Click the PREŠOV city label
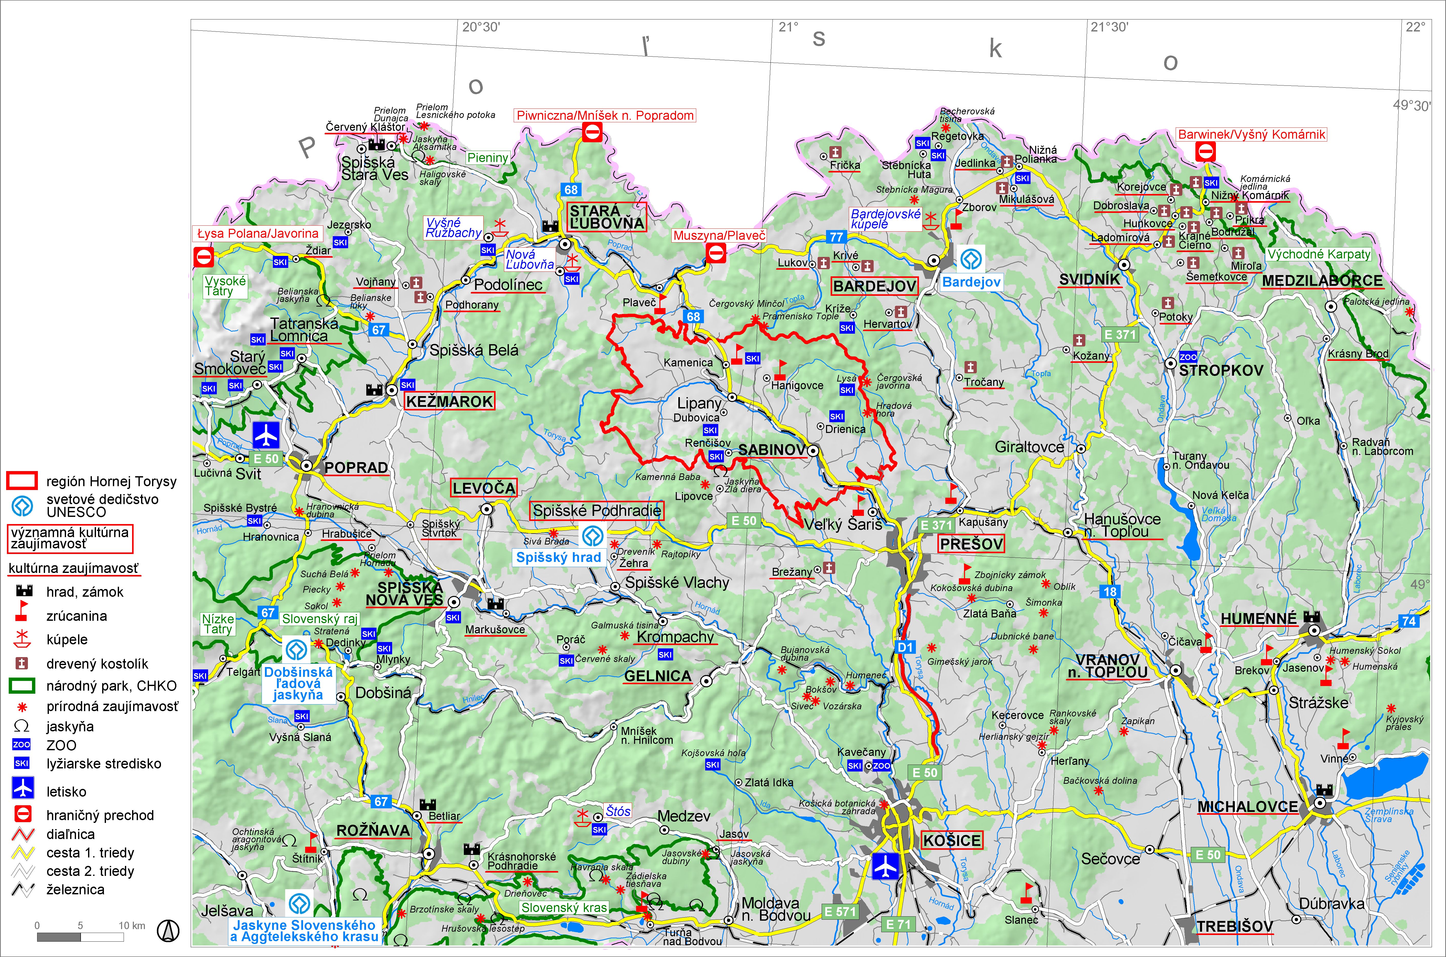The image size is (1446, 957). [971, 544]
